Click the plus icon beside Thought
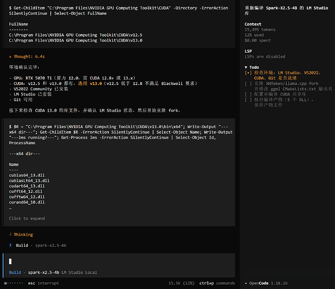335x289 pixels. click(10, 57)
